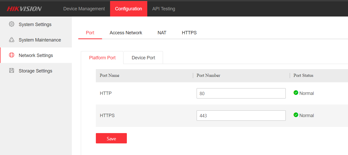Click the Network Settings globe icon

[12, 55]
